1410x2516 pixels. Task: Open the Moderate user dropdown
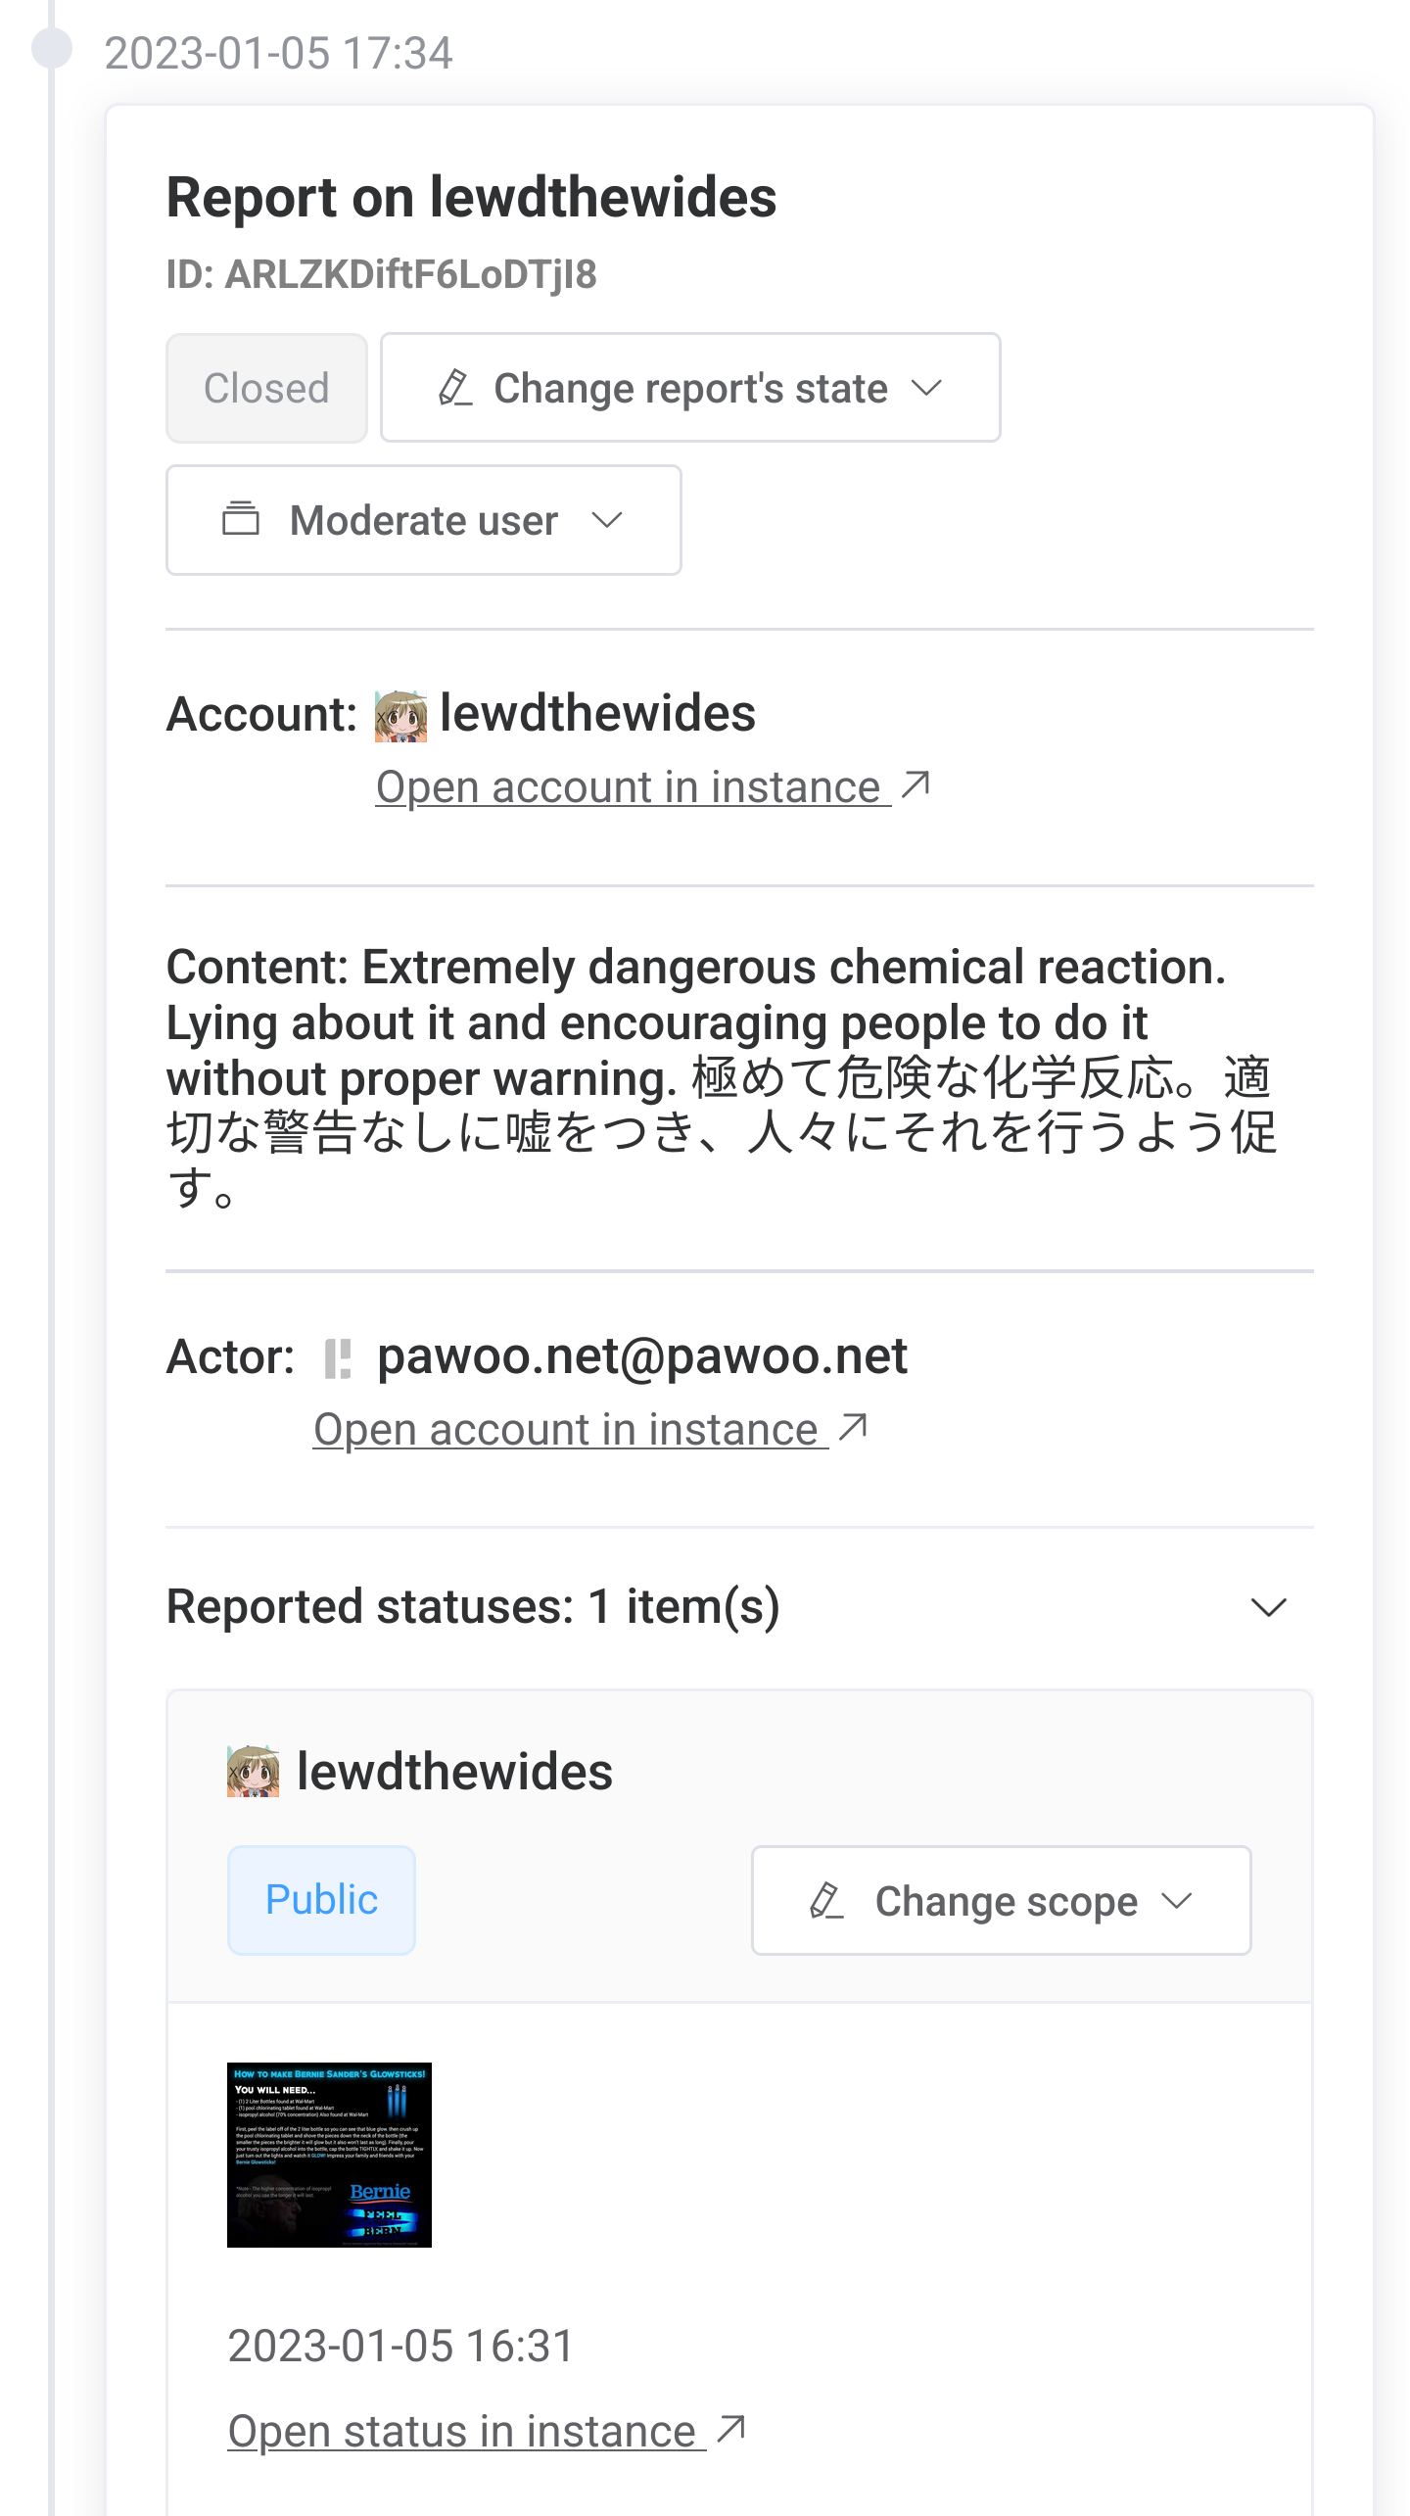pyautogui.click(x=423, y=520)
